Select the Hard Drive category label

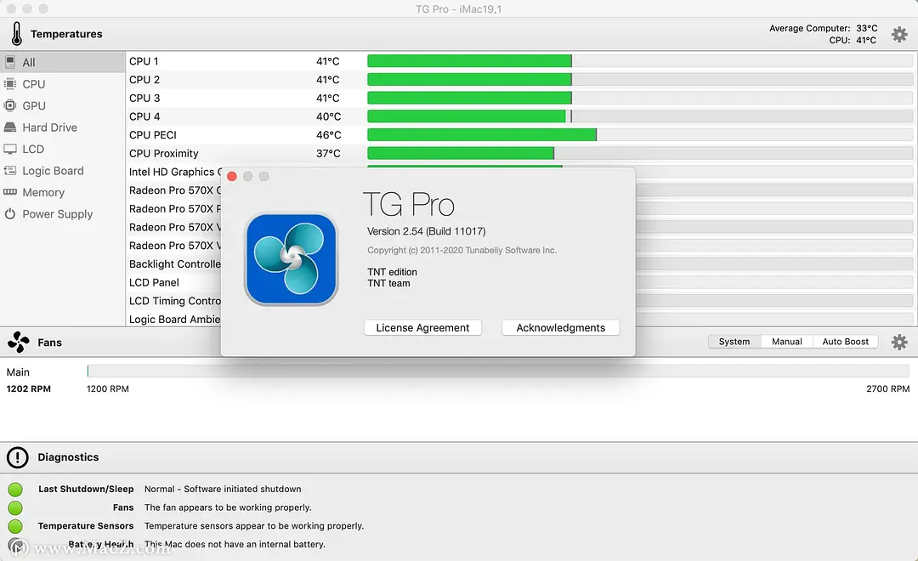coord(50,127)
